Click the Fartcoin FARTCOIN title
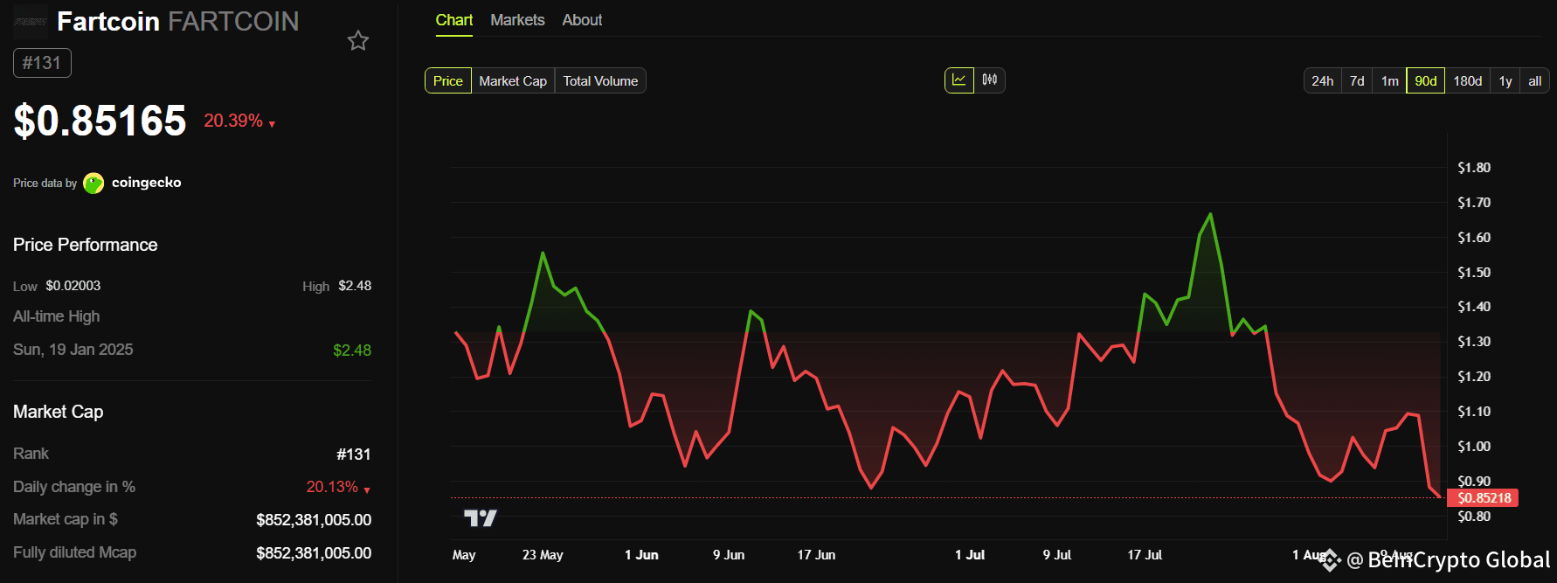The image size is (1557, 583). pos(178,21)
